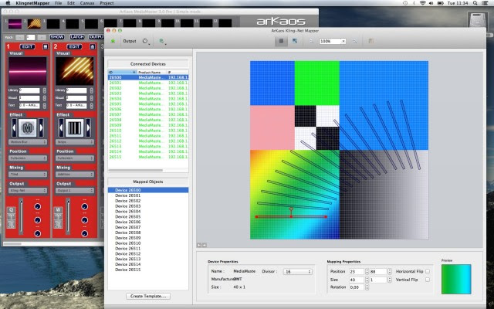Click the Spotlight search icon in menu bar
This screenshot has width=494, height=309.
(475, 3)
